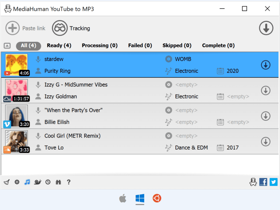Download the stardew track

(266, 65)
